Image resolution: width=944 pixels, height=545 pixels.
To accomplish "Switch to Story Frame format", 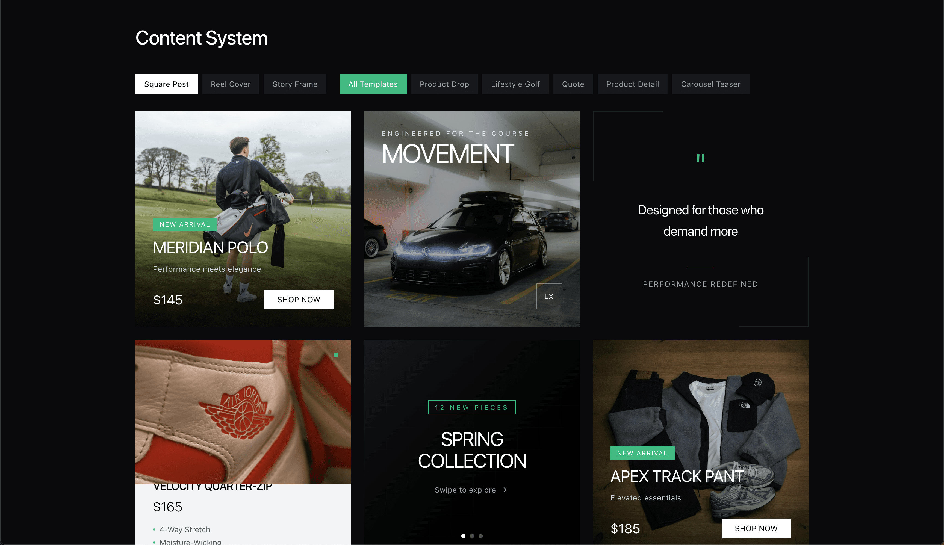I will (295, 84).
